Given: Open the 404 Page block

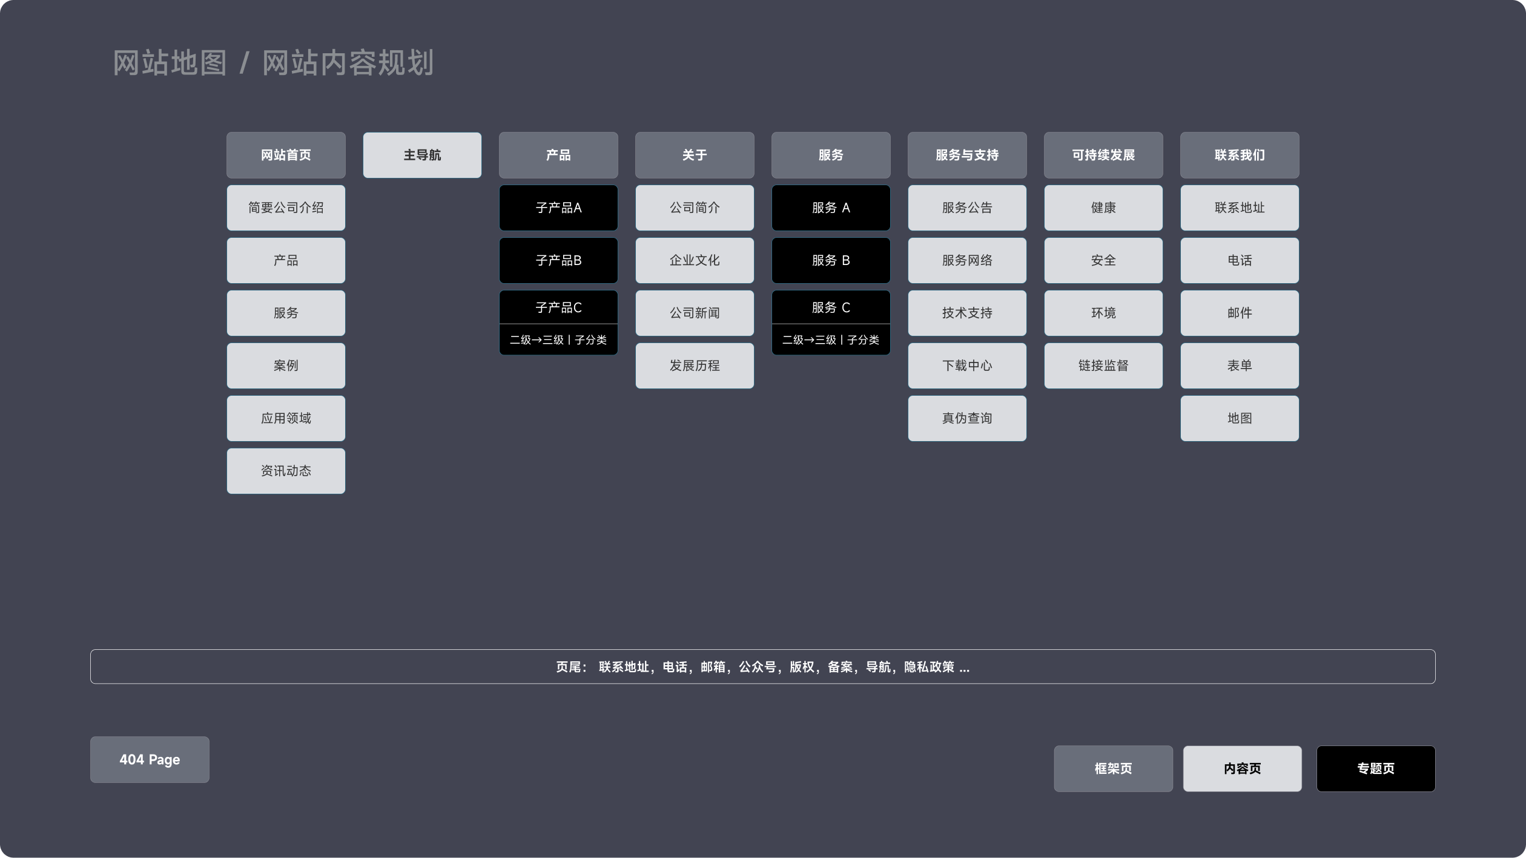Looking at the screenshot, I should [150, 759].
